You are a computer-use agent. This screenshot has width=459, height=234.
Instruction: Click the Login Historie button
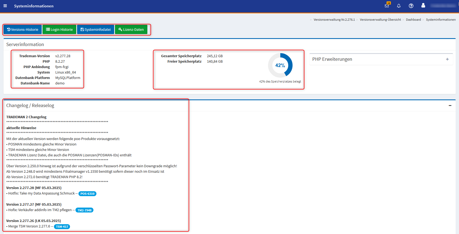[59, 29]
